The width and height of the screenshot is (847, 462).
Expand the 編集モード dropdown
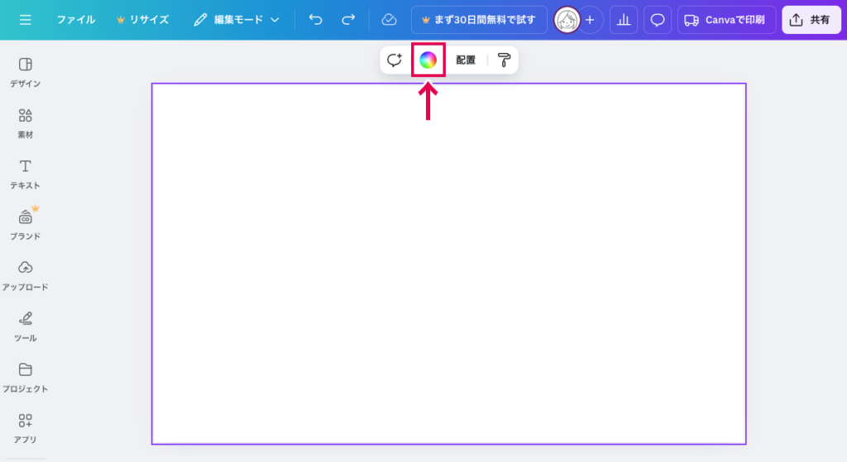click(236, 20)
